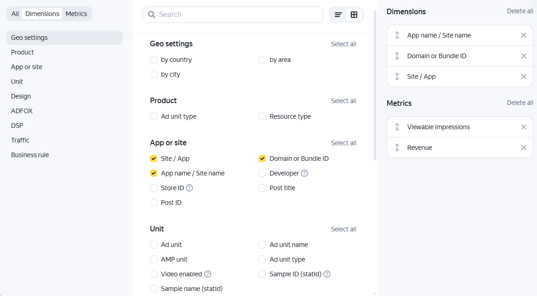Click help icon next to Developer
Viewport: 537px width, 296px height.
click(x=304, y=173)
